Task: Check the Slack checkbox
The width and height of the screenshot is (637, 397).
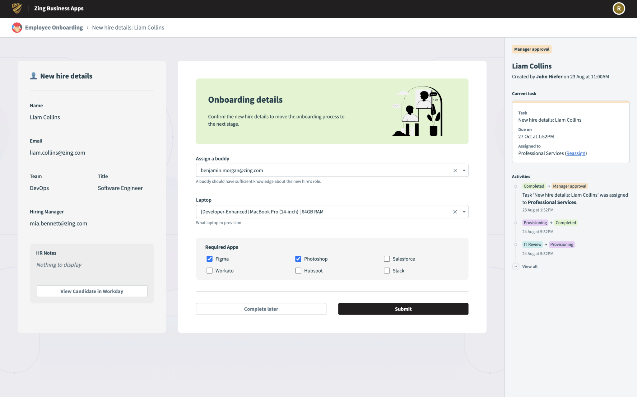Action: [x=387, y=271]
